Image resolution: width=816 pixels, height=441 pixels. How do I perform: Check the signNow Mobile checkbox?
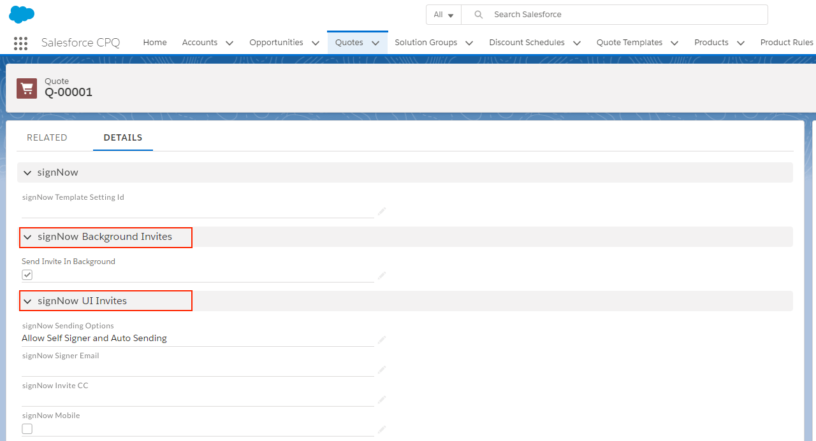[27, 429]
